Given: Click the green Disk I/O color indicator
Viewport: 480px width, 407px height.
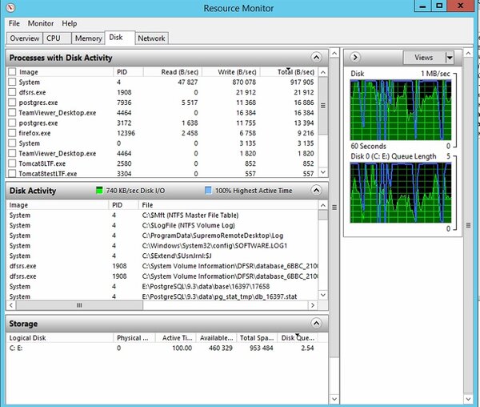Looking at the screenshot, I should (99, 191).
